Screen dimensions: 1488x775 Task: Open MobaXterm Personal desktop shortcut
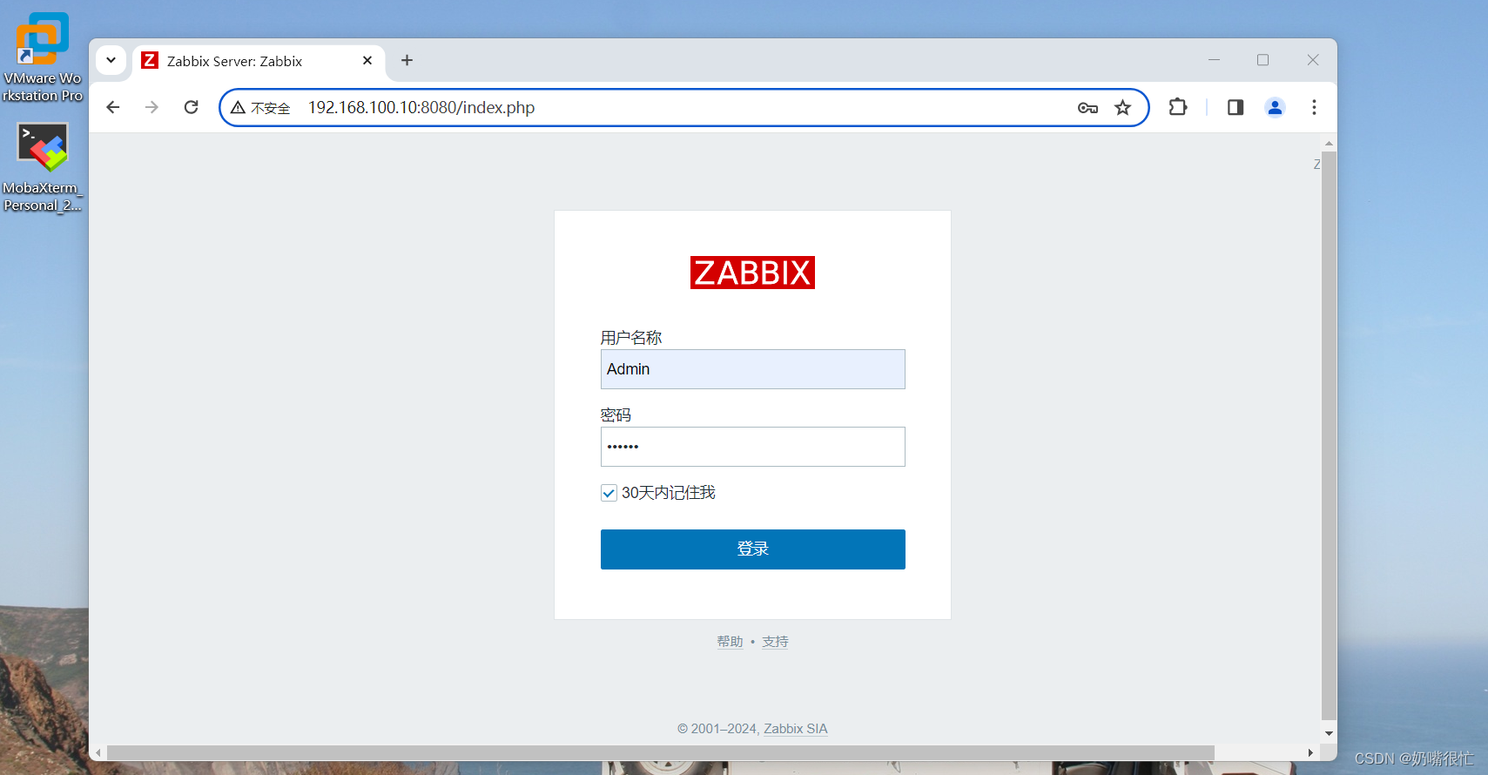pyautogui.click(x=42, y=167)
